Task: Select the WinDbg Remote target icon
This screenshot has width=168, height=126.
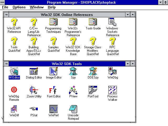Action: pyautogui.click(x=14, y=90)
